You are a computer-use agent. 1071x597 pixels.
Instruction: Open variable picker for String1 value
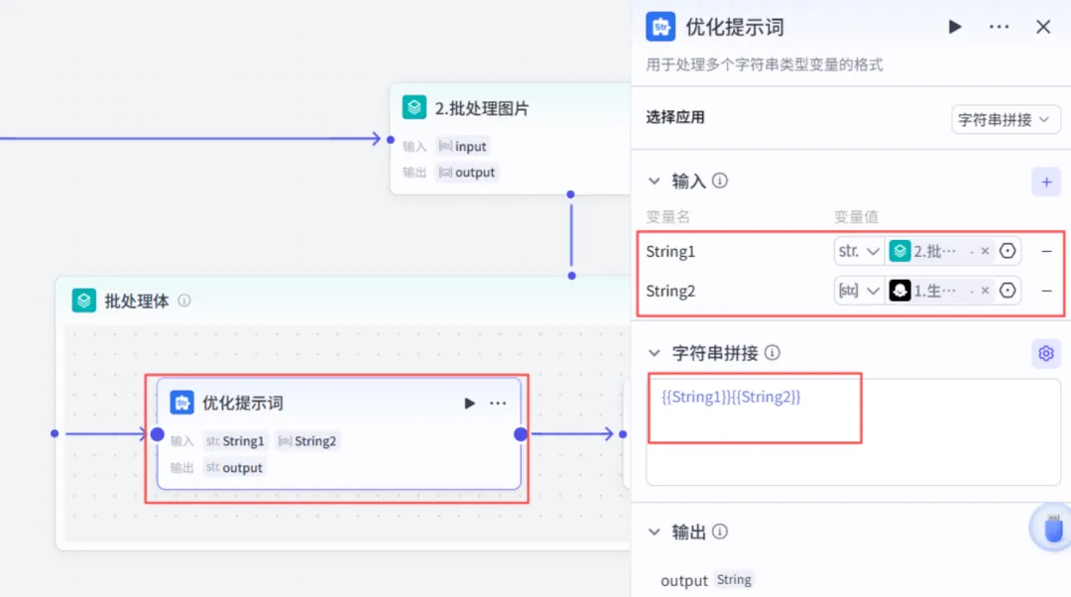(1008, 251)
